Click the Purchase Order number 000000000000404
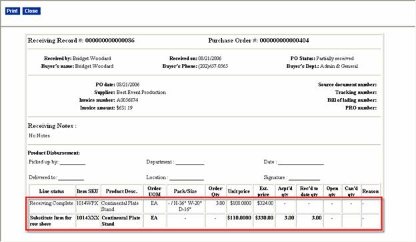Viewport: 416px width, 242px height. coord(284,41)
